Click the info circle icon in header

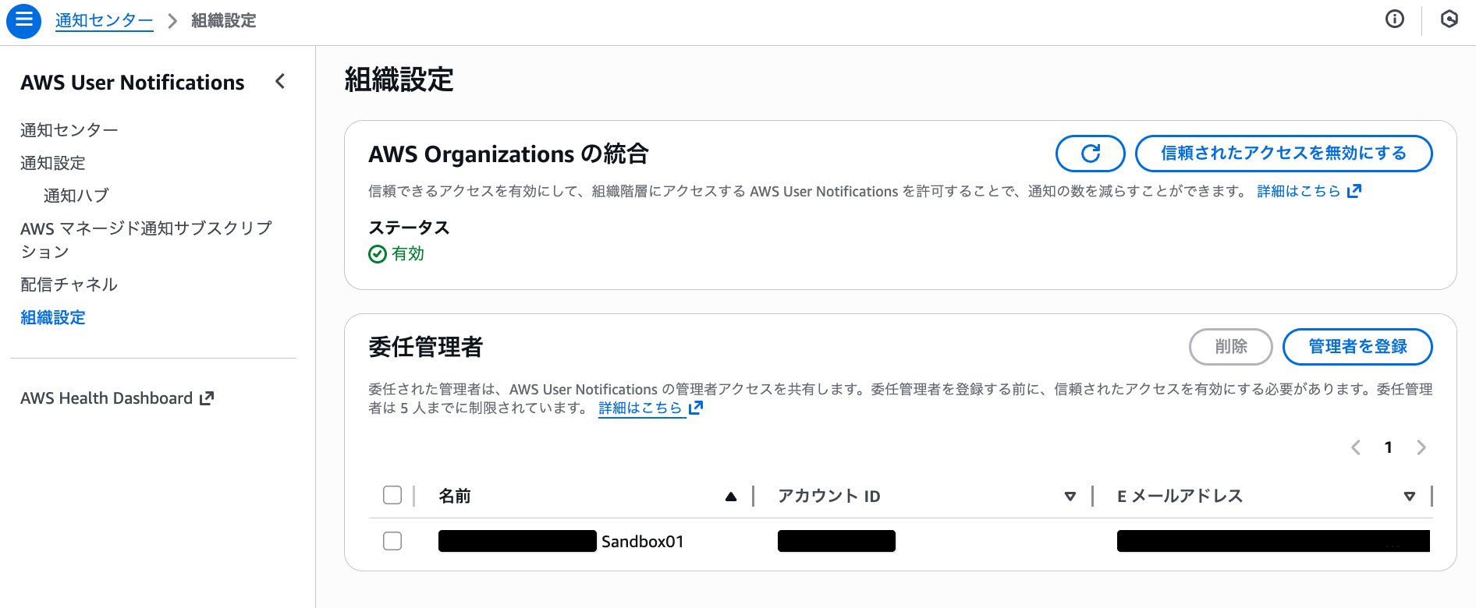[1394, 19]
